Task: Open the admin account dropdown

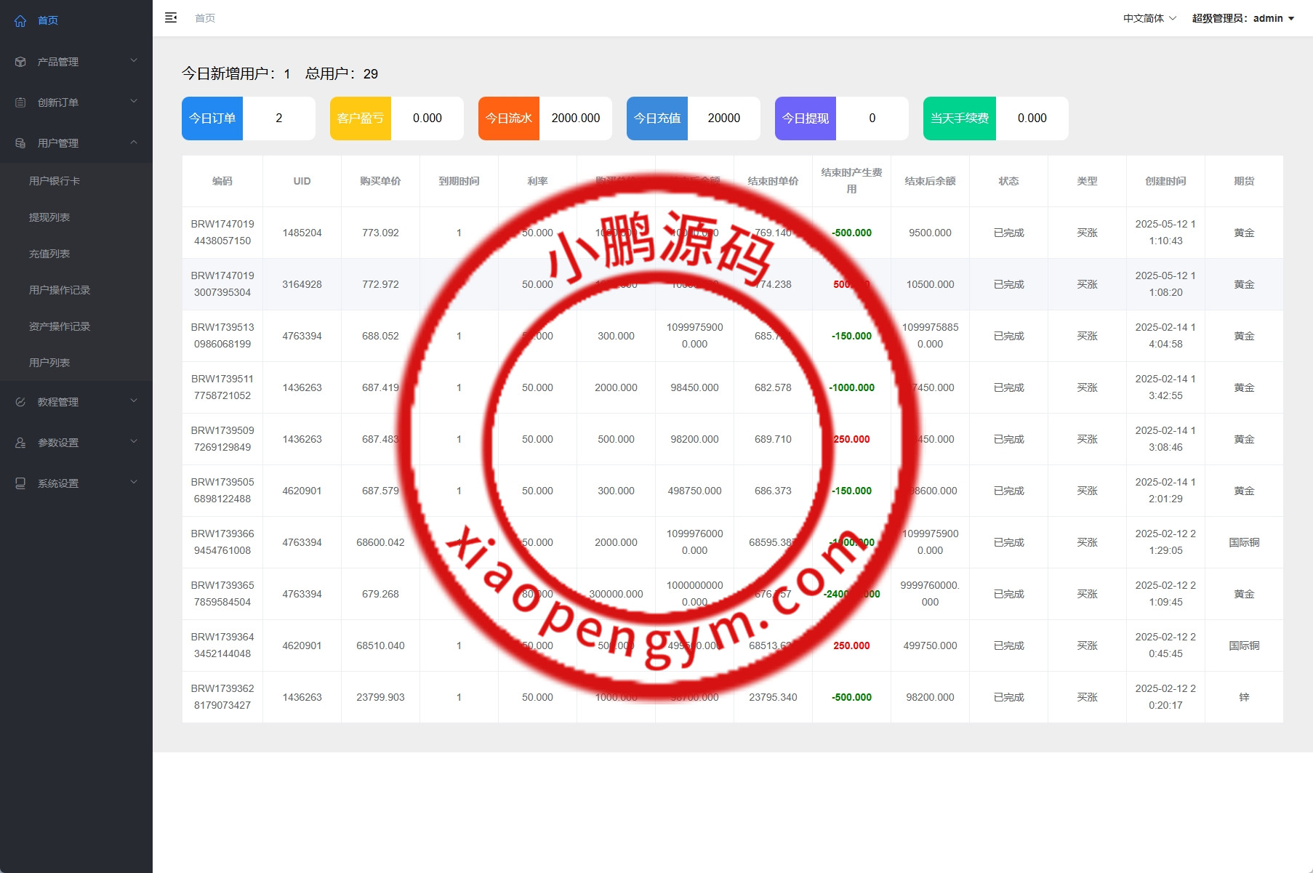Action: (1243, 18)
